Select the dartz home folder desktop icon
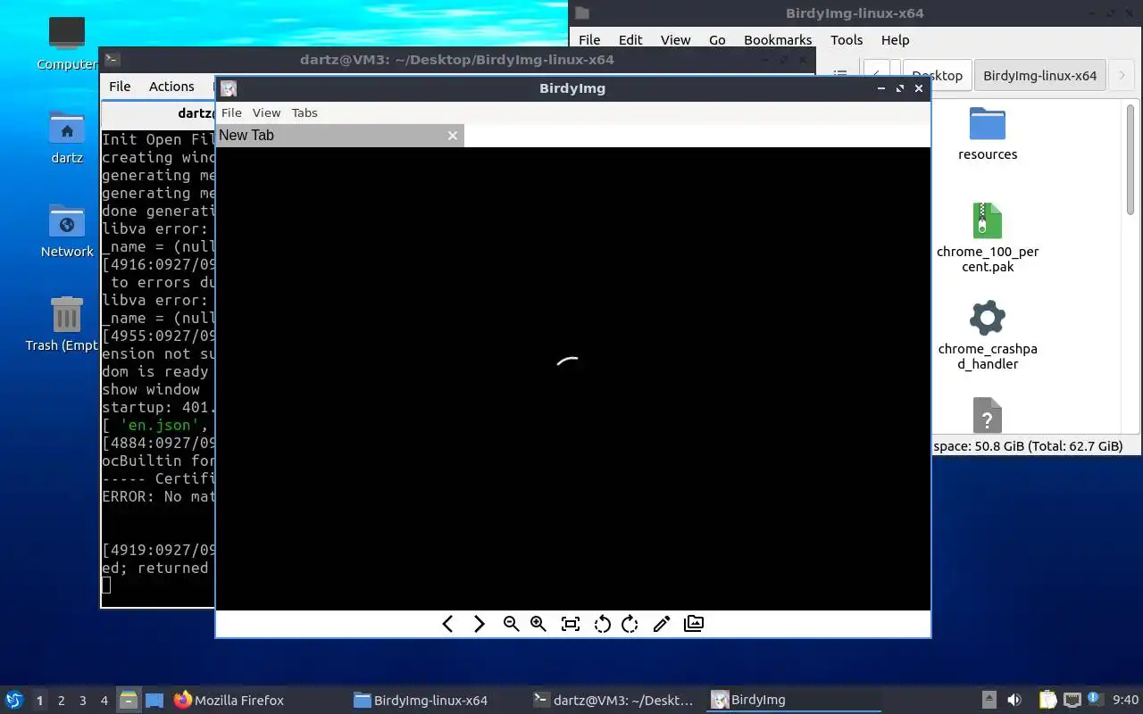 coord(67,137)
